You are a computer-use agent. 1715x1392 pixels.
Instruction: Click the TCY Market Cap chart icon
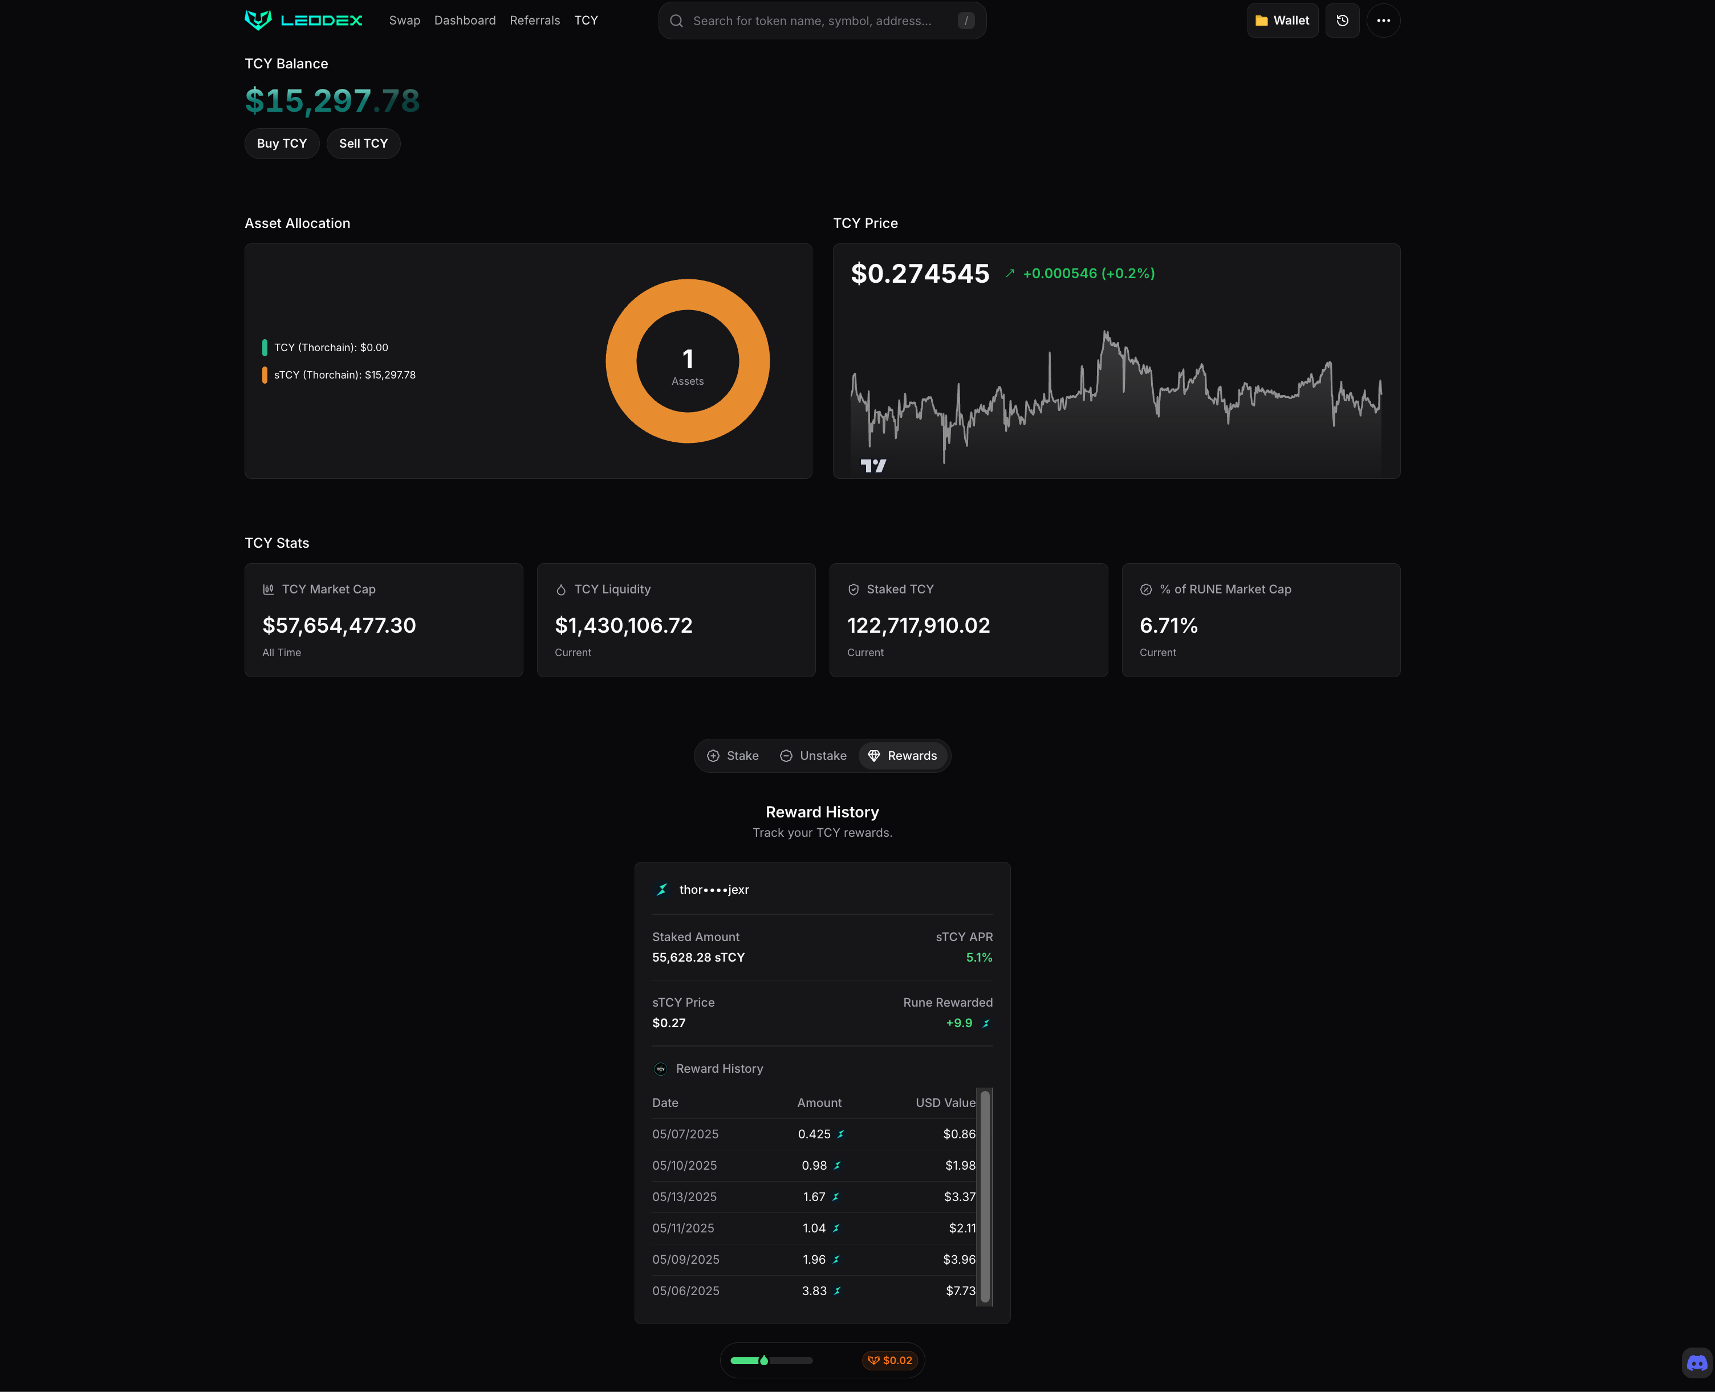pos(269,589)
